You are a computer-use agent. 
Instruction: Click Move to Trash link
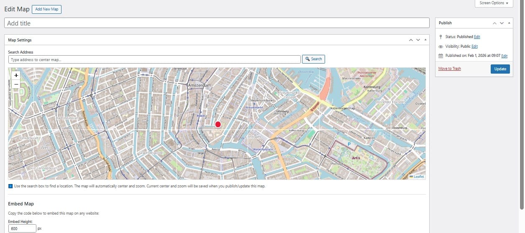[449, 69]
